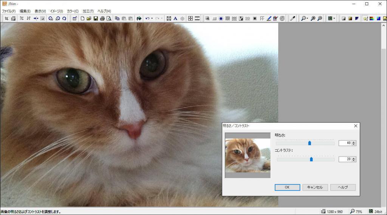Open the undo history dropdown arrow
The image size is (387, 215).
(x=152, y=18)
